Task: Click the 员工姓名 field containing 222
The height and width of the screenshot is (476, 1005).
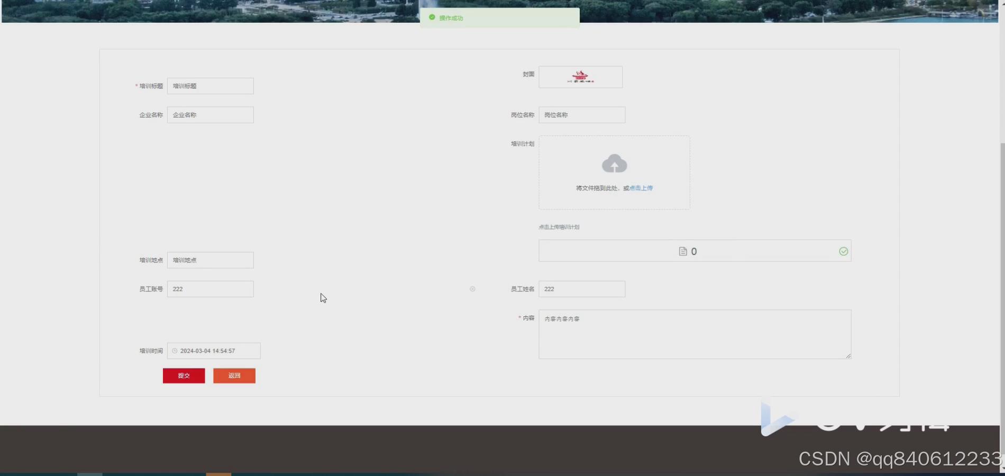Action: (582, 289)
